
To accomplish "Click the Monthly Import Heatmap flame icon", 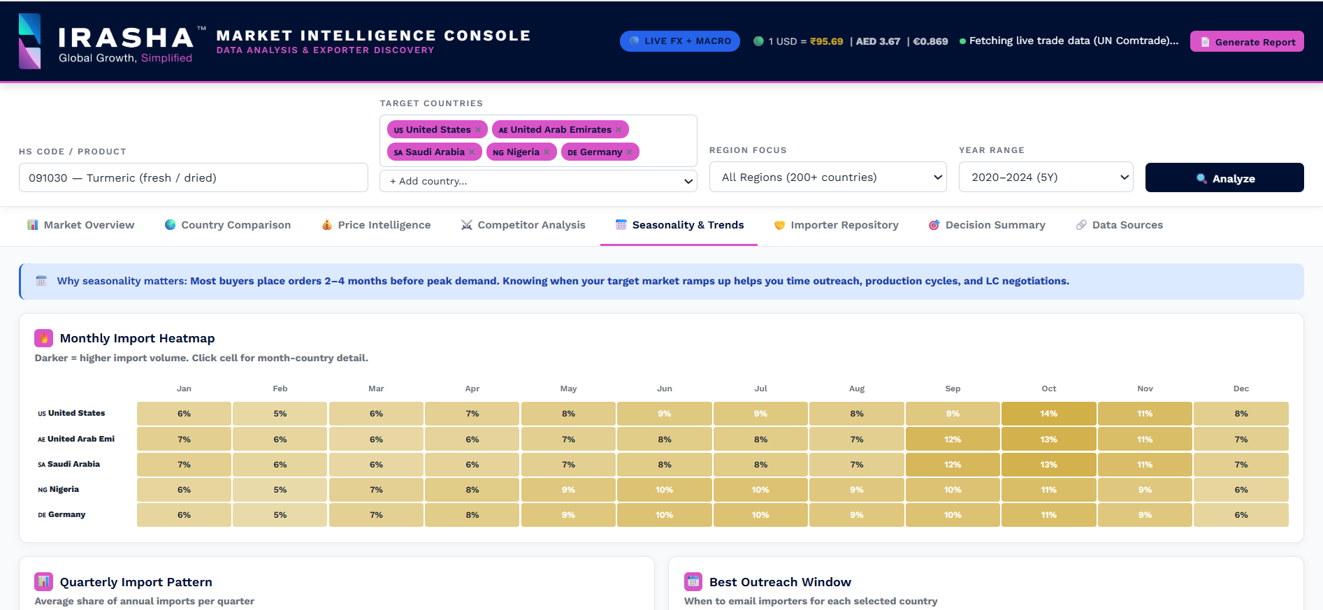I will pyautogui.click(x=43, y=338).
